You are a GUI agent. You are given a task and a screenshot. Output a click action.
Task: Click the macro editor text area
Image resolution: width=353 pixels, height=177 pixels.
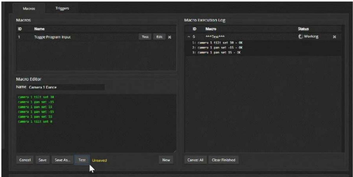(x=96, y=124)
